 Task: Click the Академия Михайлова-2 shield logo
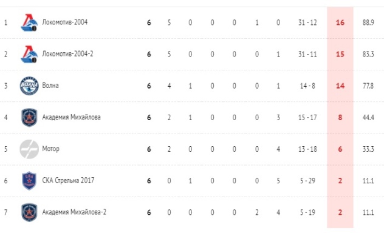point(29,212)
